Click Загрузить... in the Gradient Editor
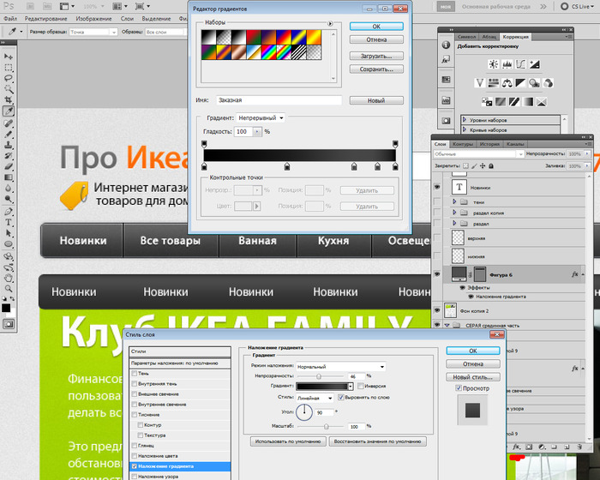The height and width of the screenshot is (480, 600). pyautogui.click(x=376, y=56)
